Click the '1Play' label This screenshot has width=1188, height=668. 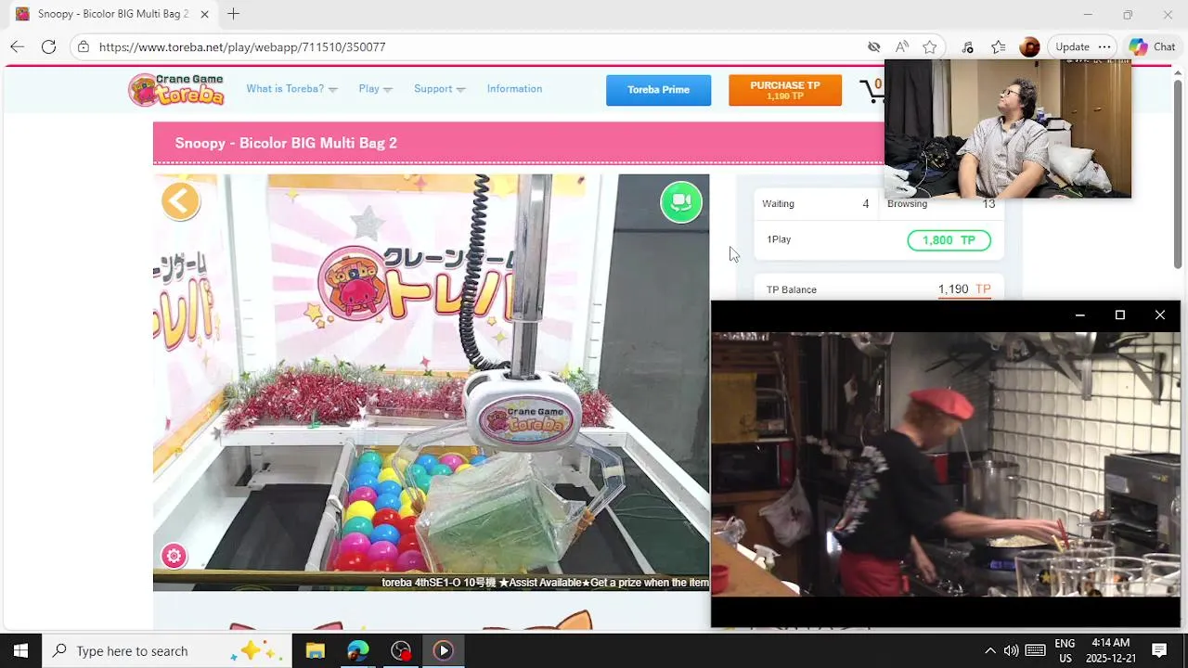pyautogui.click(x=779, y=239)
